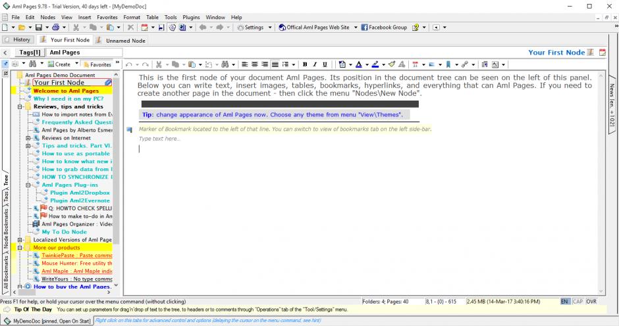
Task: Toggle justify alignment button
Action: pos(275,64)
